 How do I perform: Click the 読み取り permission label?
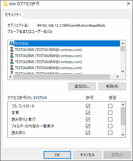(18, 133)
